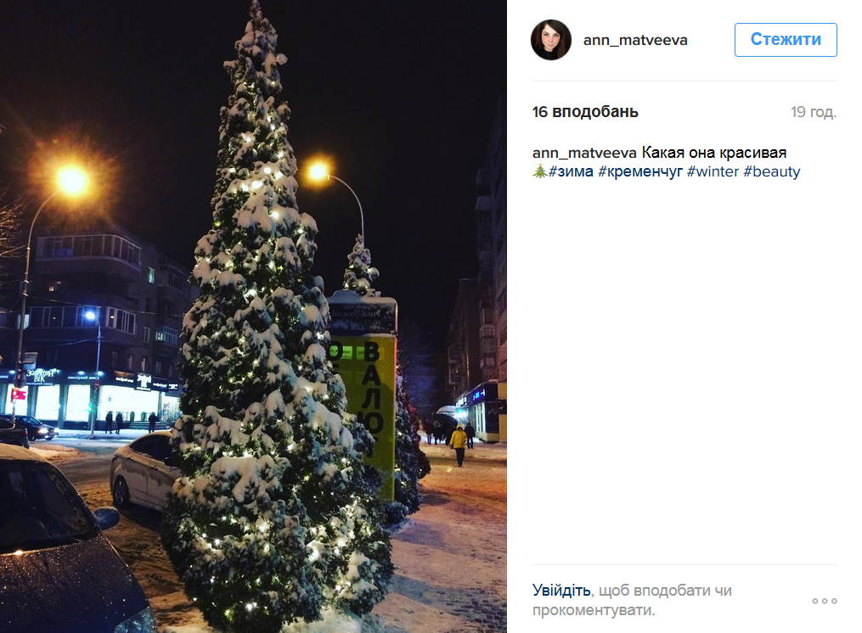Open the #winter hashtag
Image resolution: width=862 pixels, height=633 pixels.
(x=713, y=171)
